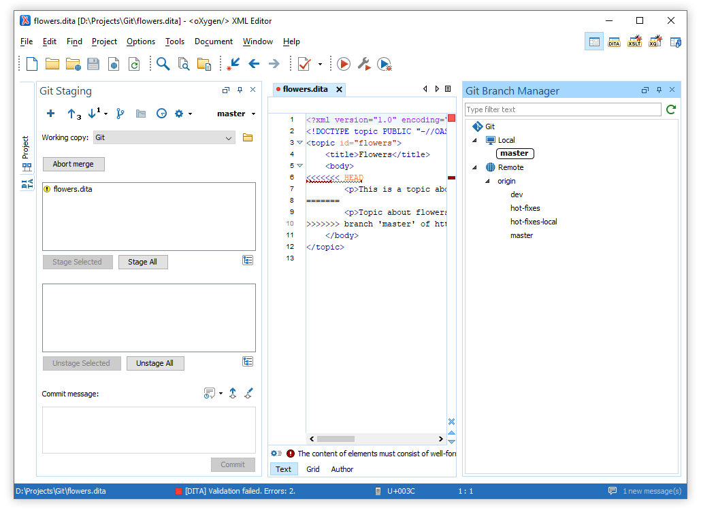The width and height of the screenshot is (701, 510).
Task: Pin the Git Branch Manager panel
Action: coord(659,90)
